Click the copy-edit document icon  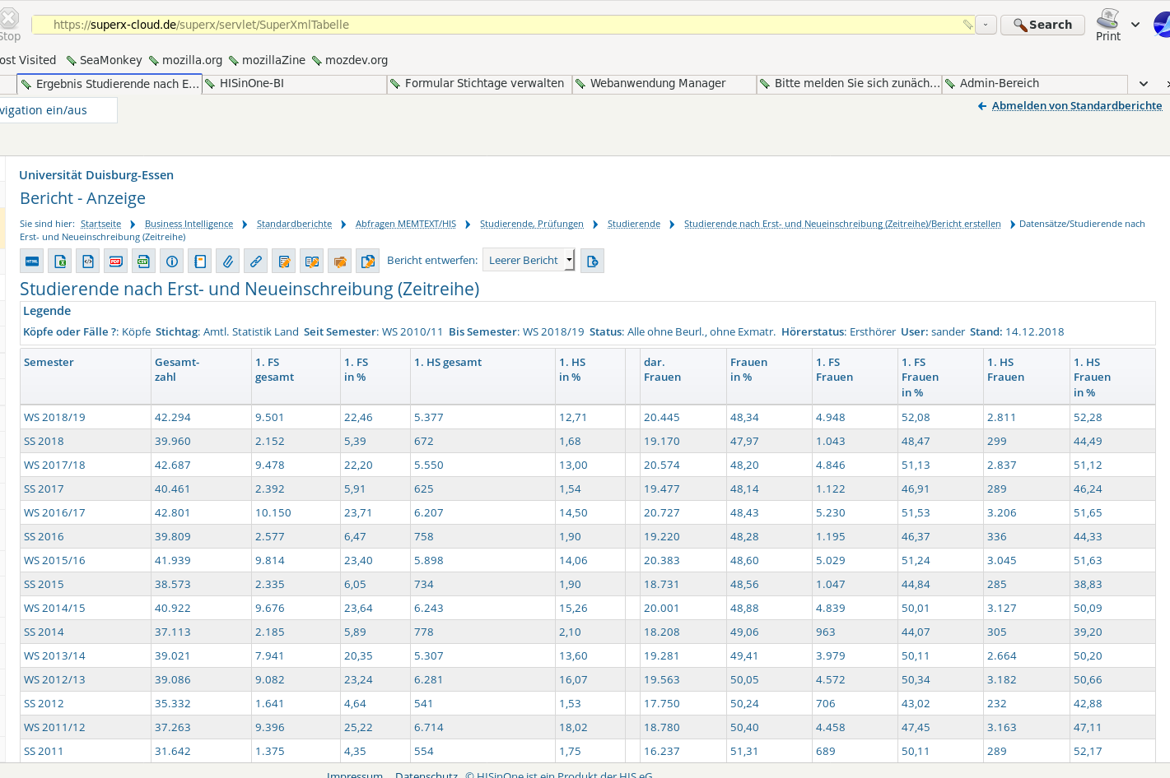[368, 262]
